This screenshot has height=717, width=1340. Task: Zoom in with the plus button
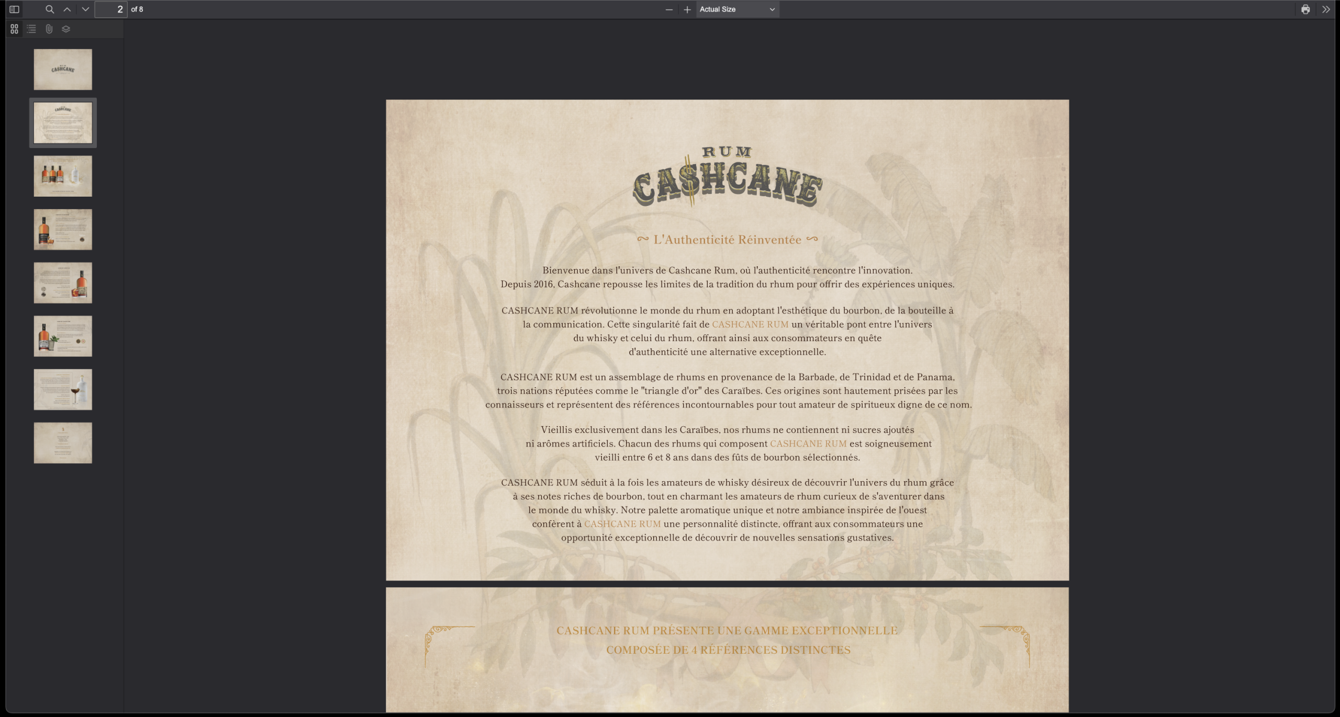[x=687, y=9]
